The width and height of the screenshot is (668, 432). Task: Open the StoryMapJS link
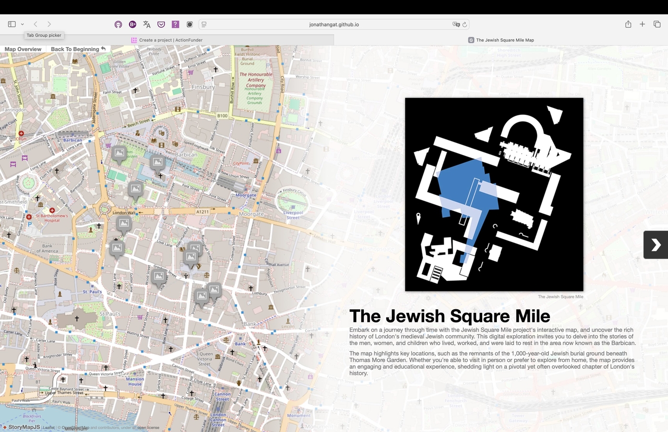click(21, 427)
